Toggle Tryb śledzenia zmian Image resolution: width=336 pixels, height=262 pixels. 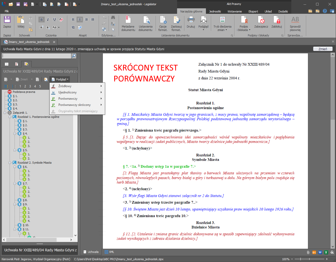click(x=222, y=23)
